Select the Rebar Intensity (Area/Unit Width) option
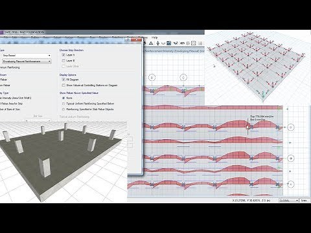This screenshot has width=311, height=233. tap(16, 98)
